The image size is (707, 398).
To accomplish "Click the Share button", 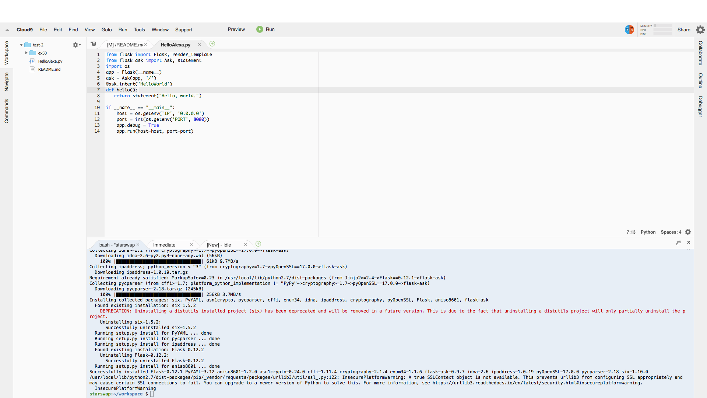I will [684, 30].
